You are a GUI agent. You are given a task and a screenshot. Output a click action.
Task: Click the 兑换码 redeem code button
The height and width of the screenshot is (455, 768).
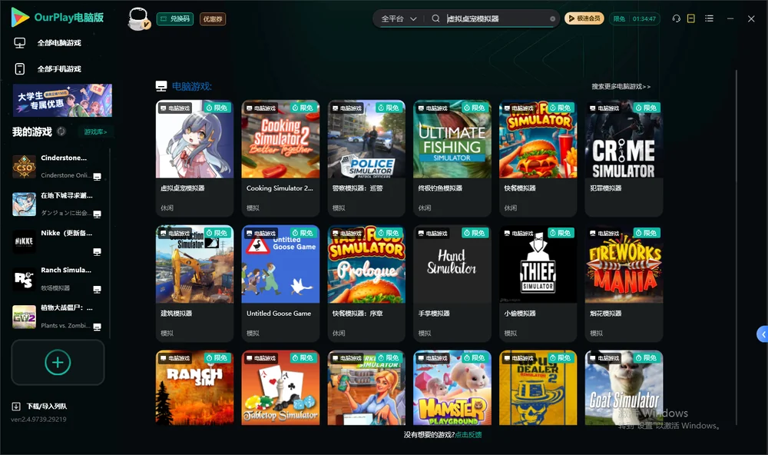[x=175, y=19]
